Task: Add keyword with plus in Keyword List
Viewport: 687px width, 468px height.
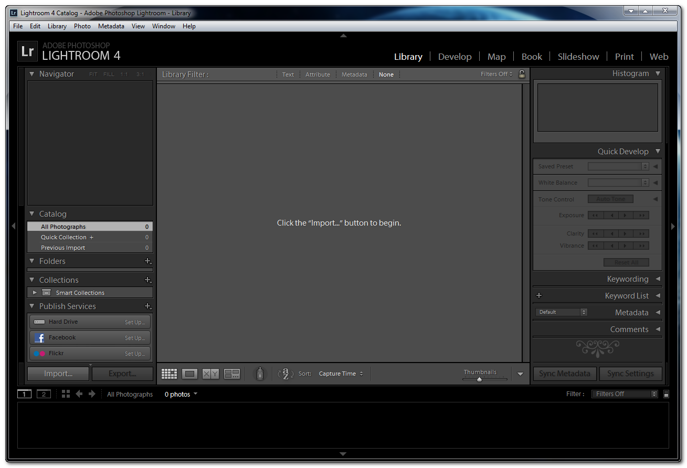Action: 539,295
